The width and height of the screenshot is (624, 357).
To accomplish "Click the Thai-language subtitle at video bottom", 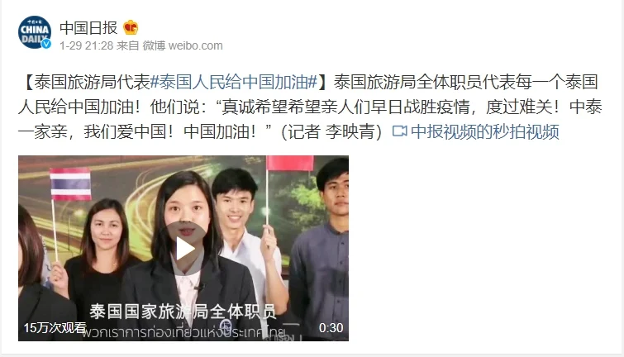I will [184, 332].
